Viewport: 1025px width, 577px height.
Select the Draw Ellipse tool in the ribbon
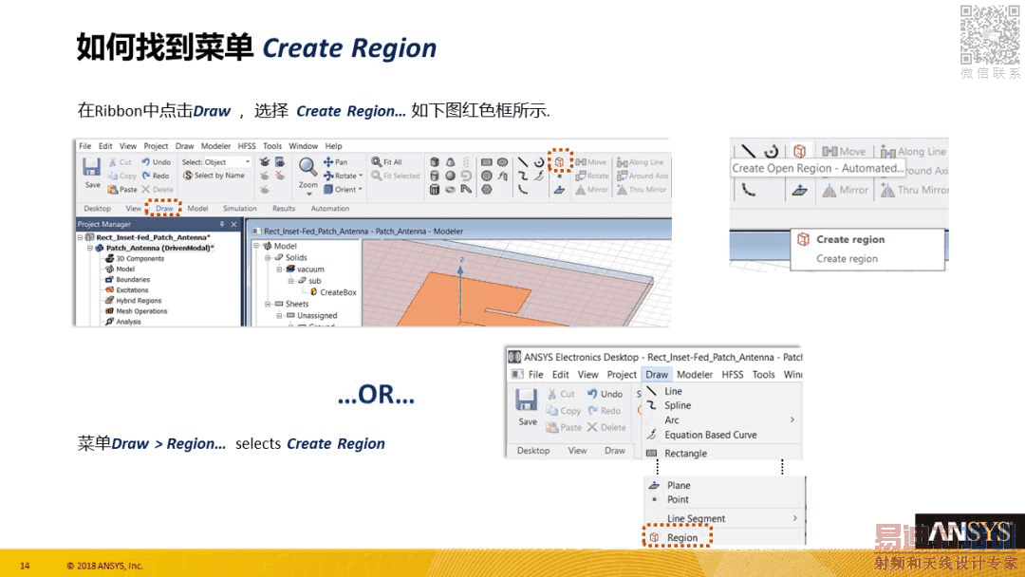(x=502, y=162)
